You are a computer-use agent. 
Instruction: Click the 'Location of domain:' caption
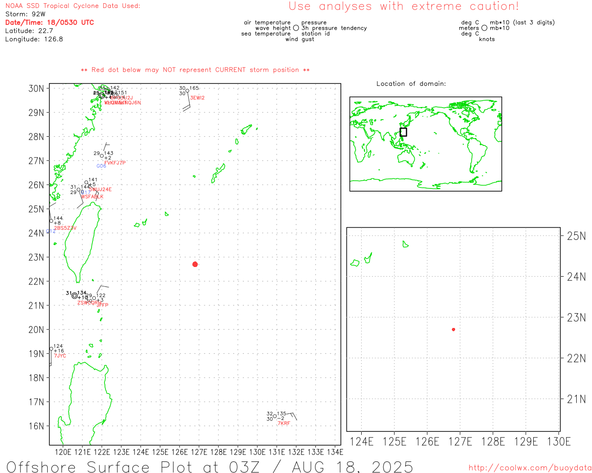point(411,84)
